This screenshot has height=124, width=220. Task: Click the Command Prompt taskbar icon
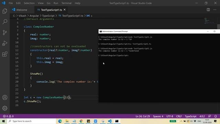[x=117, y=121]
